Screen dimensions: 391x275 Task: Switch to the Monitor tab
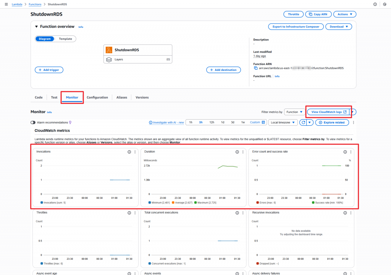pos(72,98)
